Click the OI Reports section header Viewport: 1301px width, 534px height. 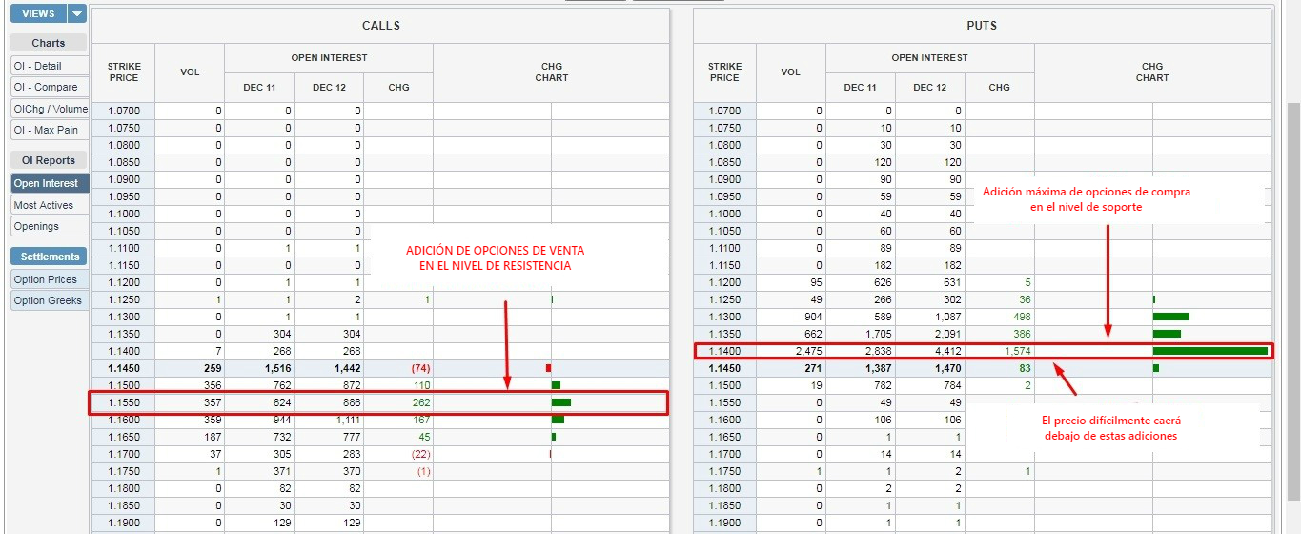(49, 160)
